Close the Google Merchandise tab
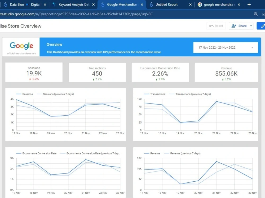Viewport: 265px width, 198px height. point(142,5)
